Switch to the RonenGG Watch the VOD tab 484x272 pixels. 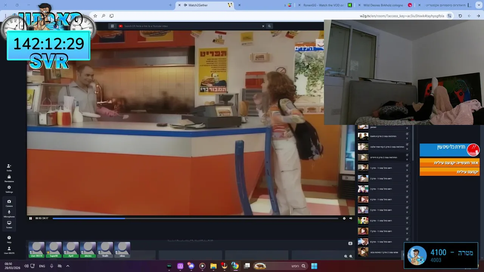pos(324,5)
